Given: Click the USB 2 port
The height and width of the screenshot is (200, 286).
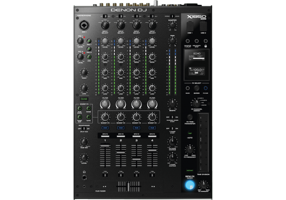Looking at the screenshot, I should pos(203,26).
